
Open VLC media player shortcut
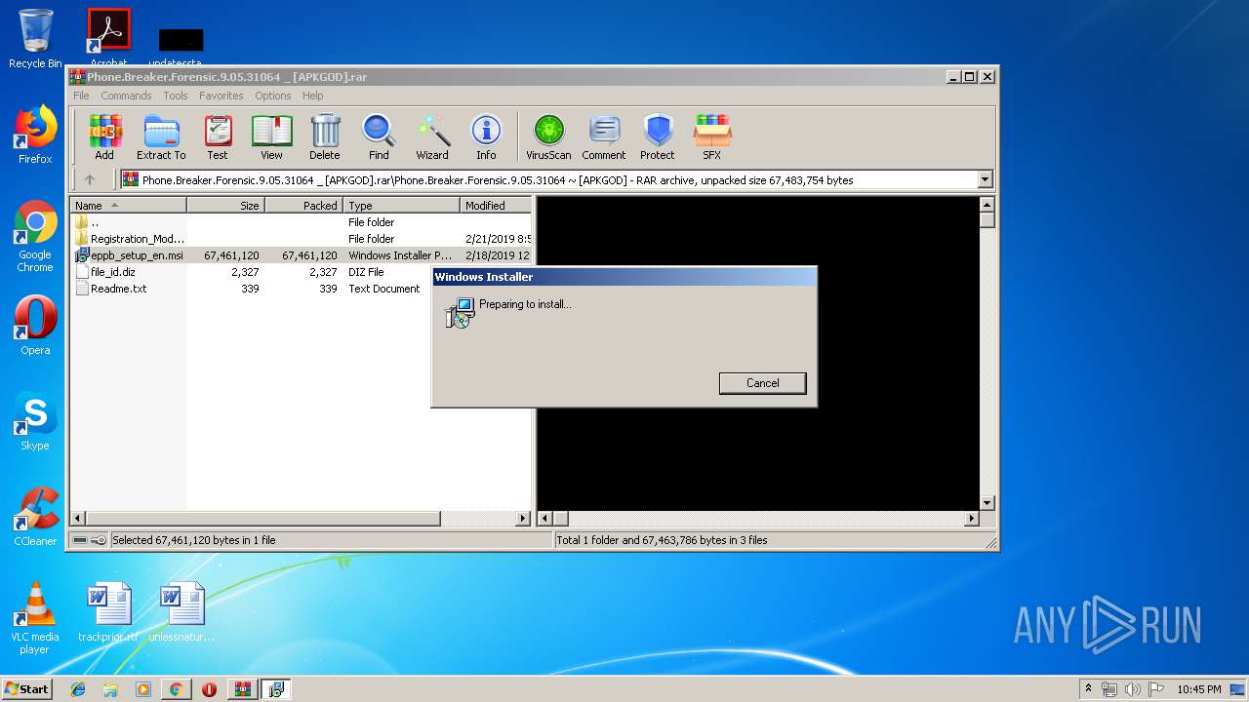(x=35, y=618)
